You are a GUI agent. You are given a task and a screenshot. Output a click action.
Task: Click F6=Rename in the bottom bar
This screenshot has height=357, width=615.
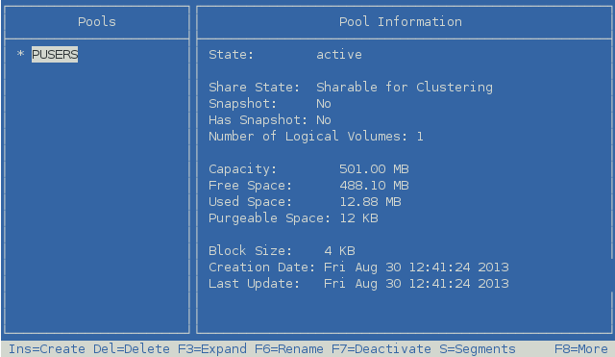[x=289, y=348]
